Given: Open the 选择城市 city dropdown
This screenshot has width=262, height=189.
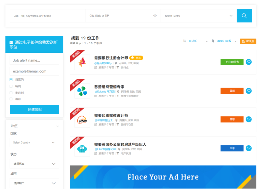Looking at the screenshot, I should pyautogui.click(x=34, y=183).
